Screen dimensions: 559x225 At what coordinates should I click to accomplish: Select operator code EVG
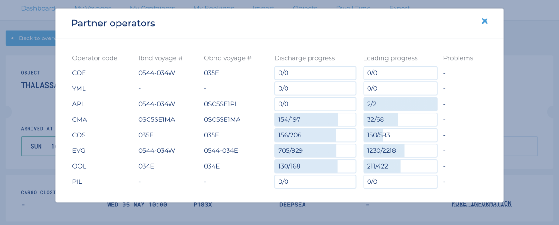(79, 150)
